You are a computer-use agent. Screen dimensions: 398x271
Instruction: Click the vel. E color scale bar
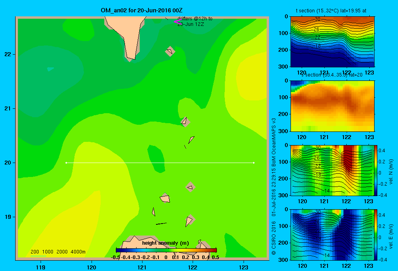pos(376,235)
